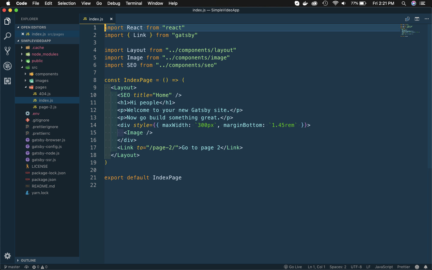Open the View menu
The image size is (432, 270).
pyautogui.click(x=86, y=3)
